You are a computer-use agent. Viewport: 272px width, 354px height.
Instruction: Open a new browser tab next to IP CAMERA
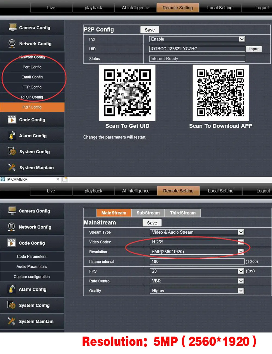tap(64, 179)
